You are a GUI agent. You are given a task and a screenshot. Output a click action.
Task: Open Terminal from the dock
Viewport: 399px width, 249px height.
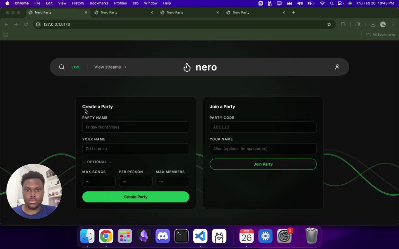click(181, 236)
